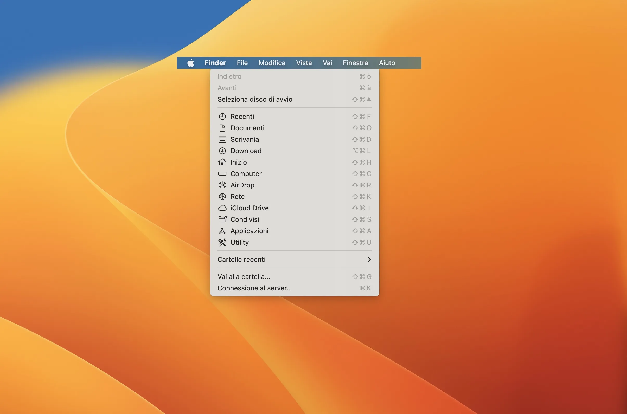Viewport: 627px width, 414px height.
Task: Click the Rete globe icon
Action: tap(222, 197)
